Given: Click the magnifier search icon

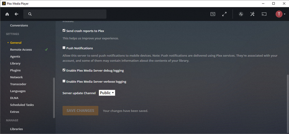Looking at the screenshot, I should [x=30, y=14].
